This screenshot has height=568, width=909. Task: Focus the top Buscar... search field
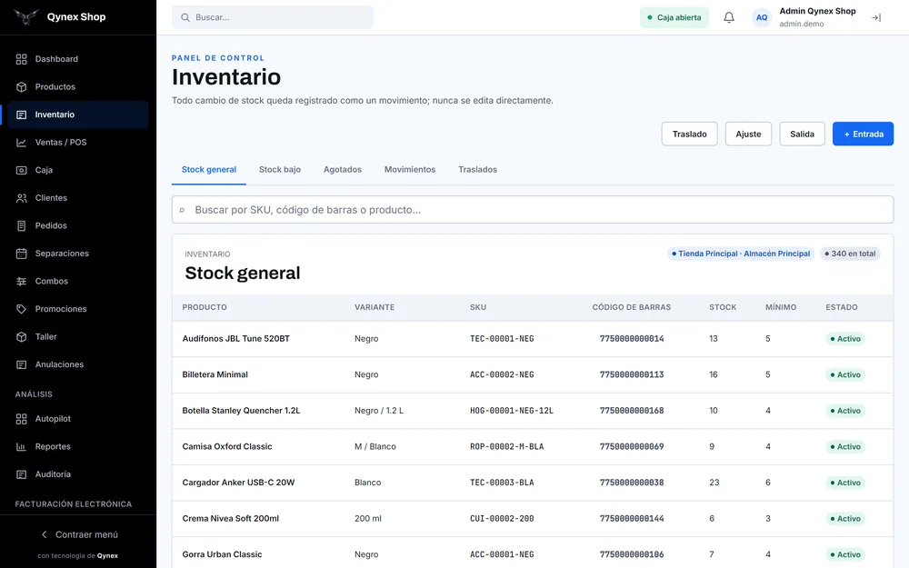tap(273, 17)
